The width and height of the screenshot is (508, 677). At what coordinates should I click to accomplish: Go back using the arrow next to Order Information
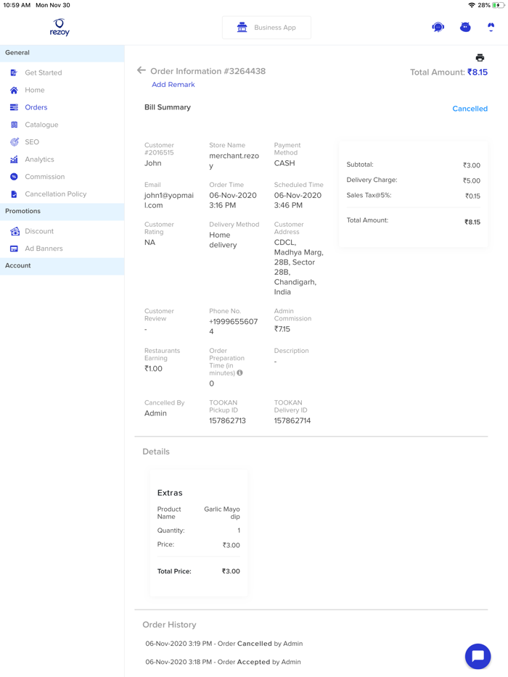click(x=141, y=70)
